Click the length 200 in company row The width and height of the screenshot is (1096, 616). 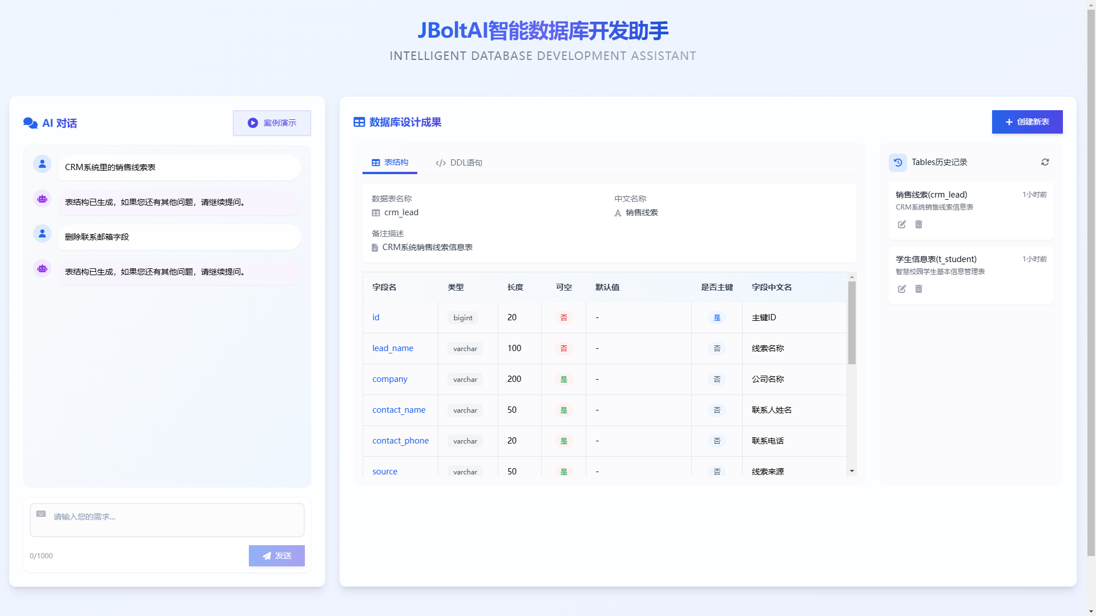click(x=514, y=379)
